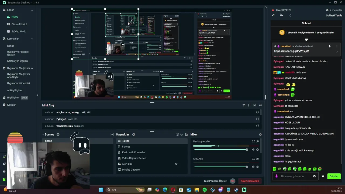Screen dimensions: 345x194
Task: Start recording with REC button
Action: [233, 181]
